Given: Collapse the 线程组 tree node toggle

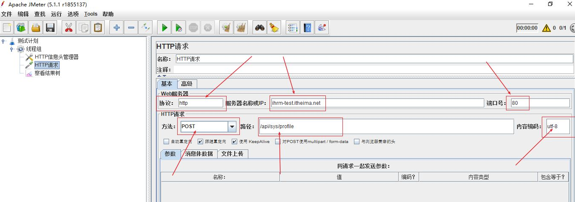Looking at the screenshot, I should (11, 49).
